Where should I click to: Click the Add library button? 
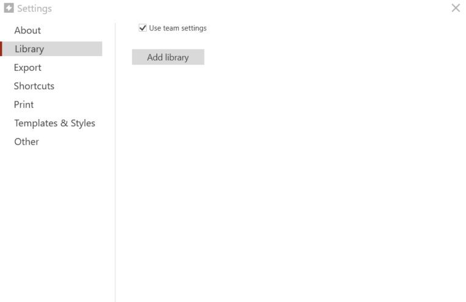[x=168, y=57]
